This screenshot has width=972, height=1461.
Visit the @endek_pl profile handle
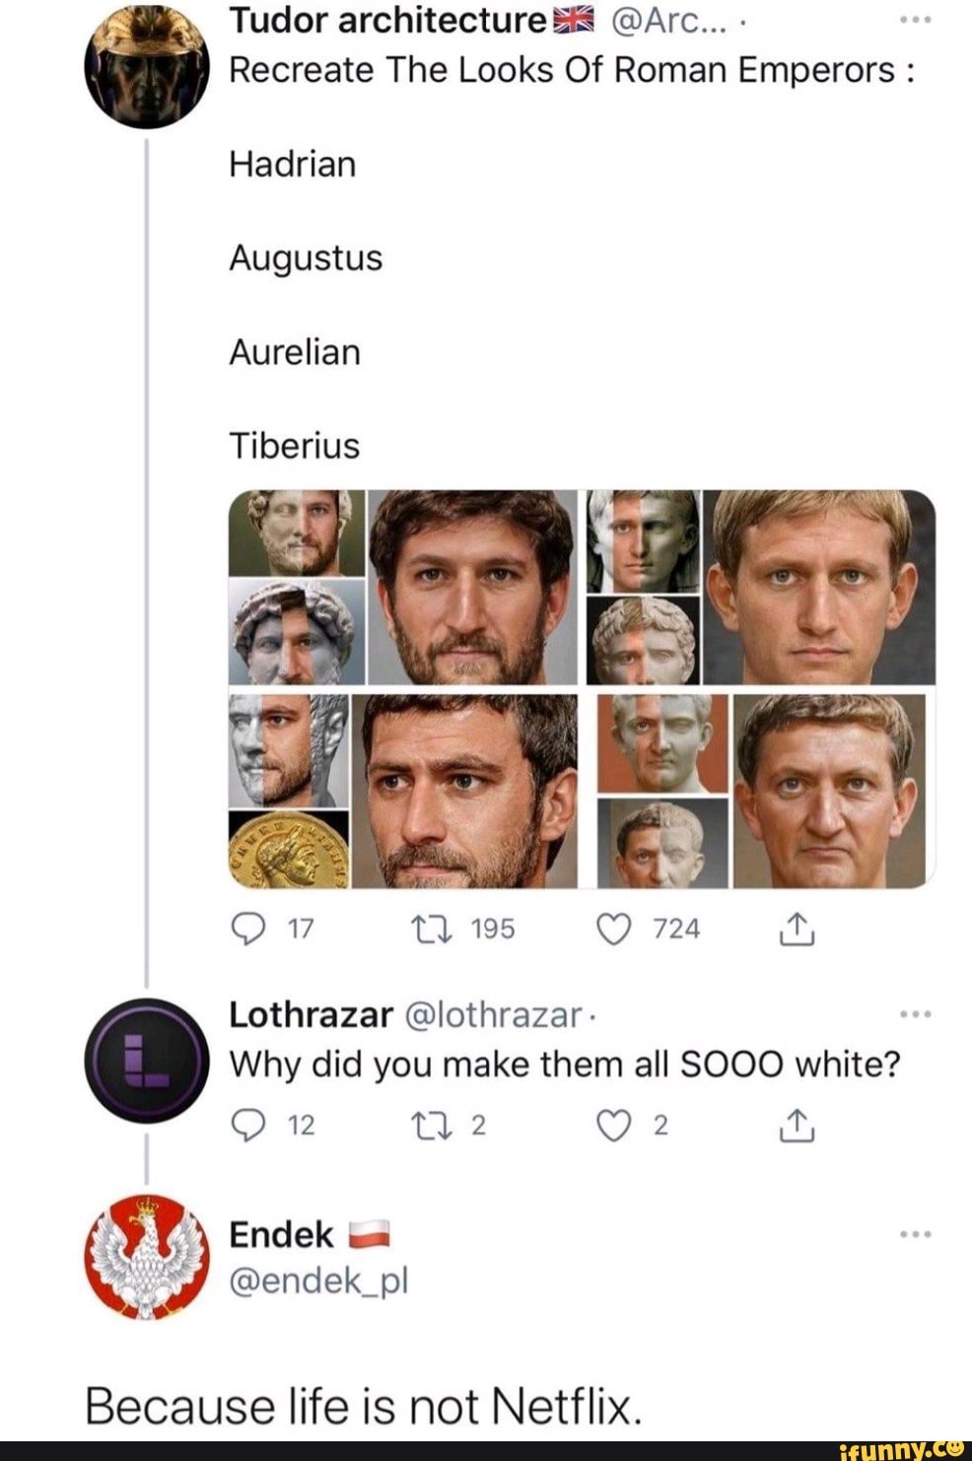317,1281
